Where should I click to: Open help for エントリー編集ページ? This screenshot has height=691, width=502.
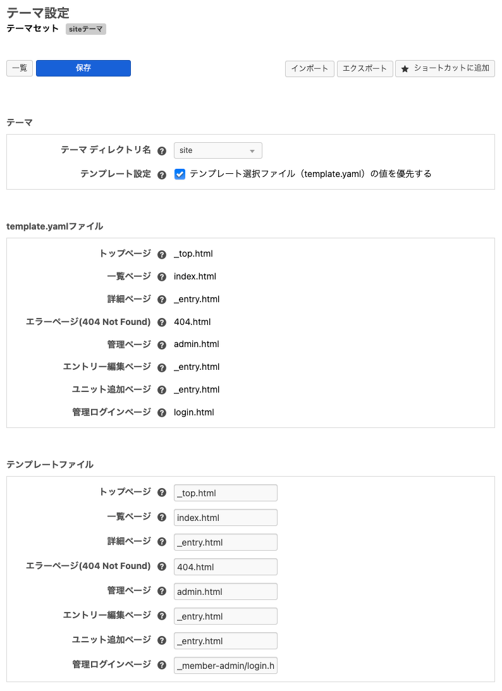click(162, 367)
